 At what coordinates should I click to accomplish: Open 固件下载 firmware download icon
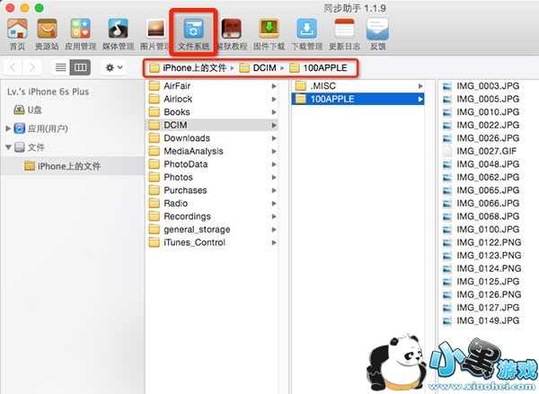click(269, 34)
